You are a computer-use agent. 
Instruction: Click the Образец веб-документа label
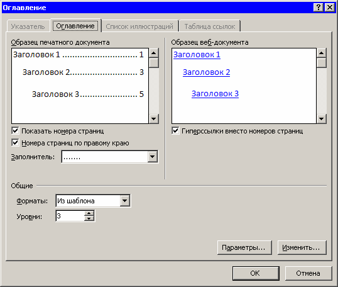coord(210,42)
